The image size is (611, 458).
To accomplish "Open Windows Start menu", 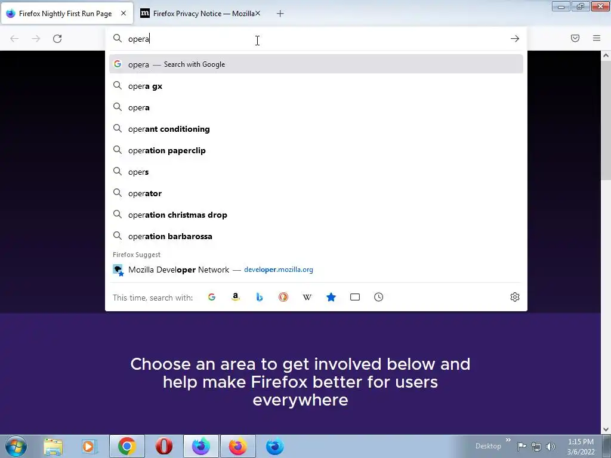I will 16,446.
